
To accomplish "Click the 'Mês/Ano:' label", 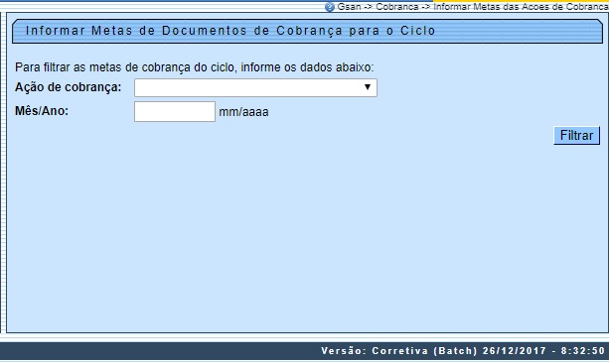I will [42, 111].
